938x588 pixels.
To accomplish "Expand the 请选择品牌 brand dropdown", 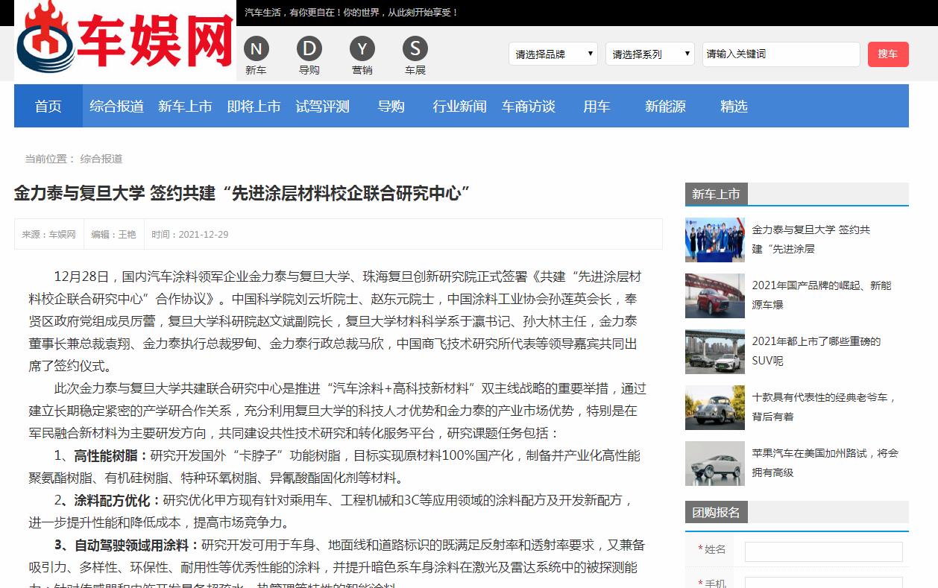I will coord(553,54).
